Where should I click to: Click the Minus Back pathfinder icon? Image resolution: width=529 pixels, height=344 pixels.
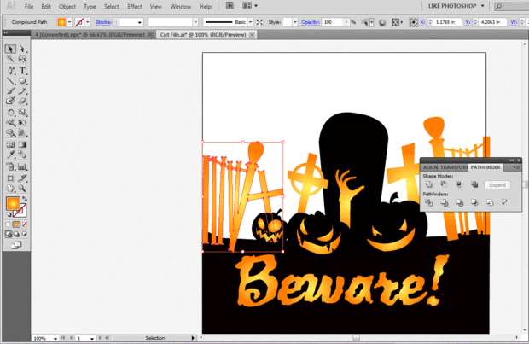pos(504,202)
